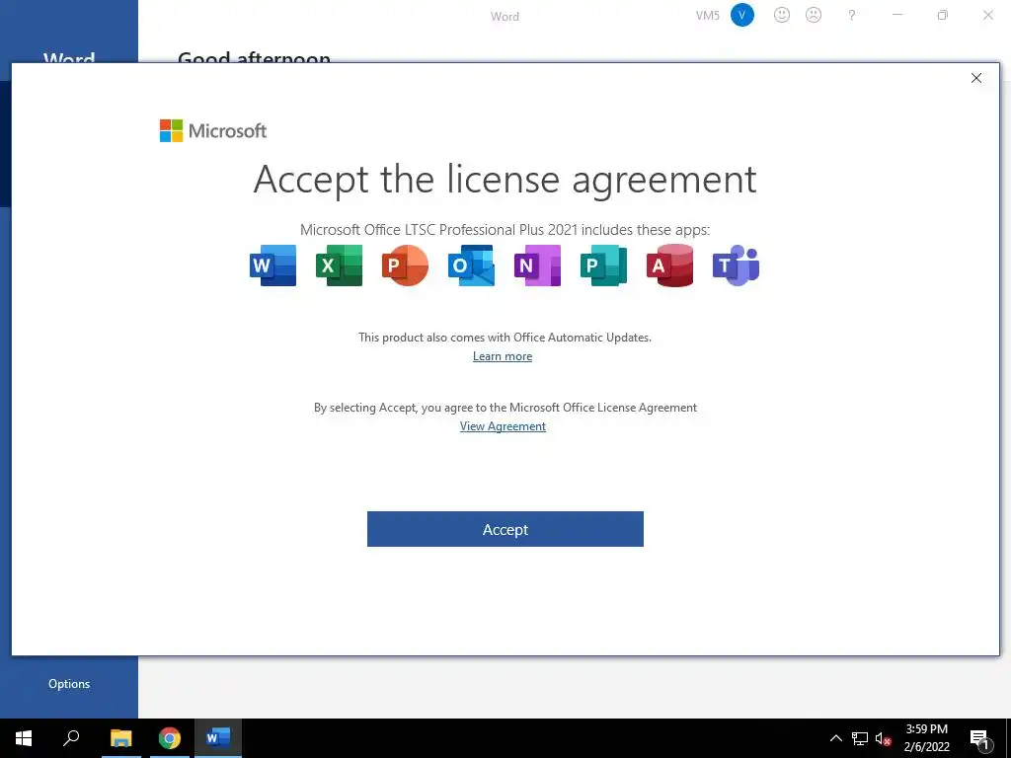The width and height of the screenshot is (1011, 758).
Task: Open network status tray icon
Action: click(860, 738)
